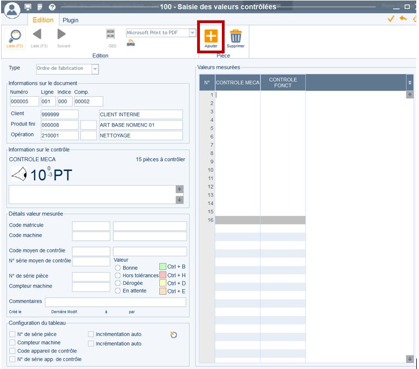Click the orange undo arrow icon

(403, 19)
